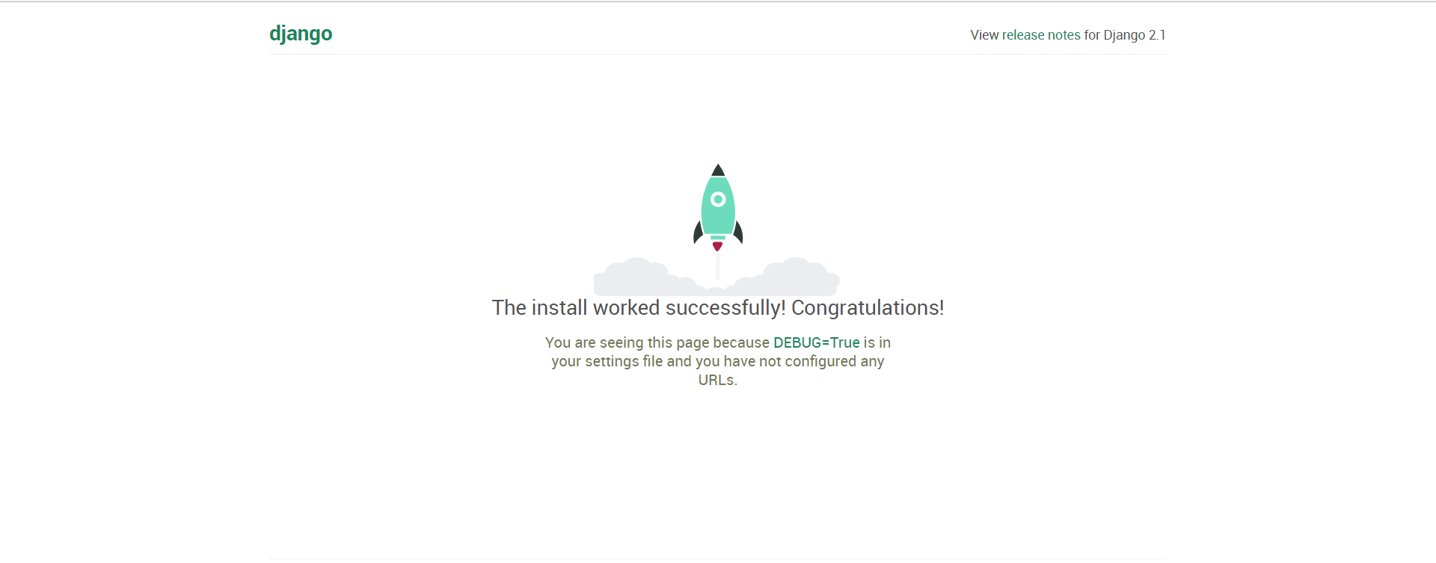Click the 'You are seeing this page because' text
Image resolution: width=1436 pixels, height=563 pixels.
coord(657,342)
